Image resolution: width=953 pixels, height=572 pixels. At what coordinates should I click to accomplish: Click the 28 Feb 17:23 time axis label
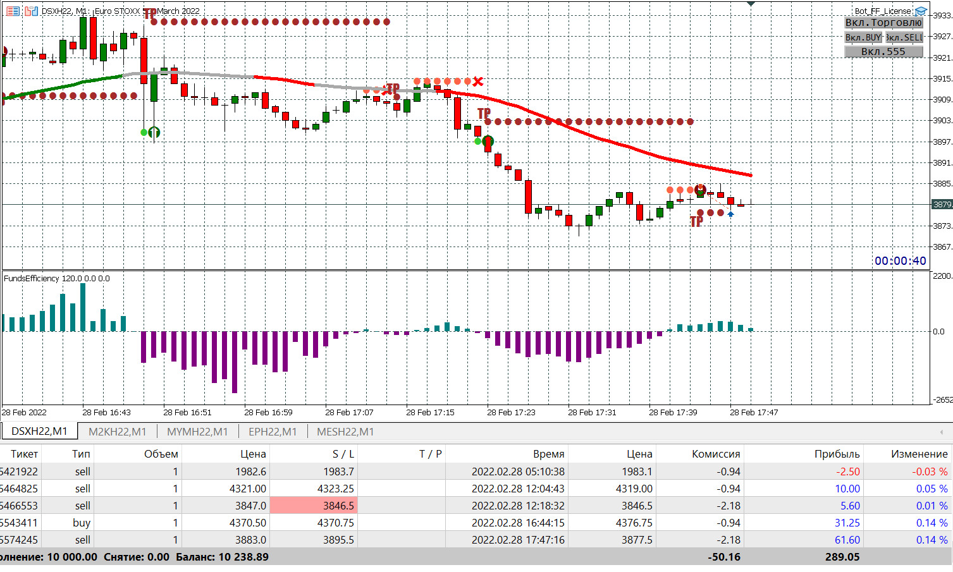click(511, 412)
